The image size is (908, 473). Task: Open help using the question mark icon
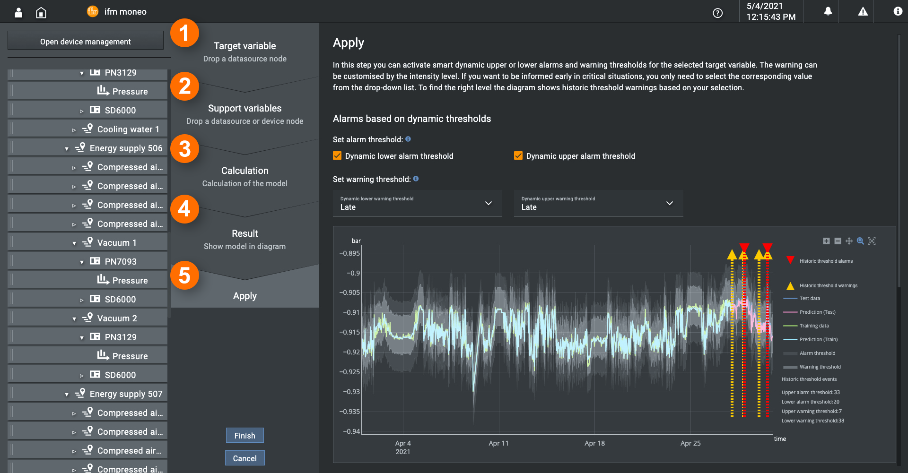pos(717,13)
